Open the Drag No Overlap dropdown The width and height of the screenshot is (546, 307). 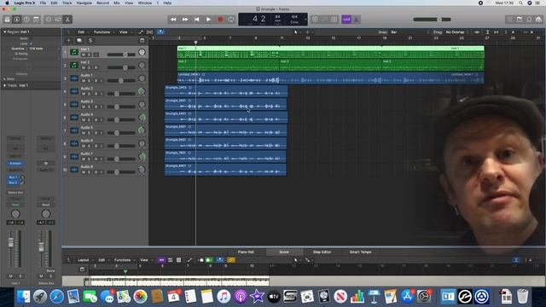click(x=457, y=32)
